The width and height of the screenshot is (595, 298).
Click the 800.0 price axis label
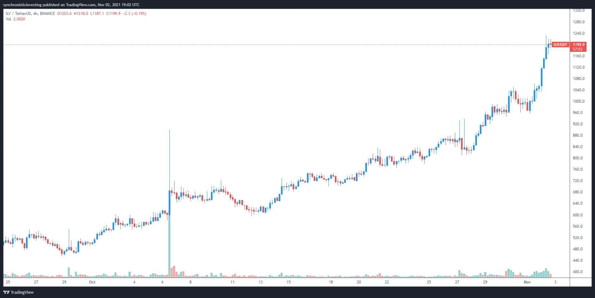[578, 158]
